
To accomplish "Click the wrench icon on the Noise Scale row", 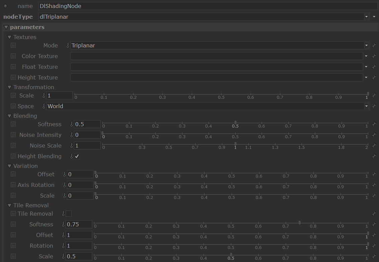I will (374, 146).
